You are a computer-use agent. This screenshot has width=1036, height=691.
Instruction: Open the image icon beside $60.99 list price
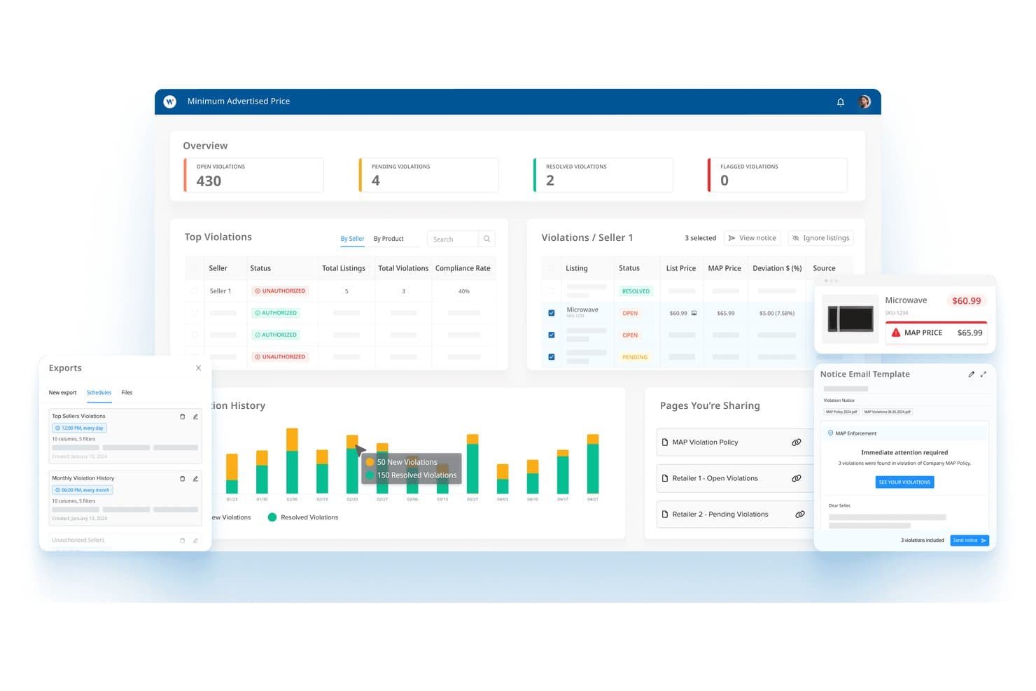click(x=694, y=313)
